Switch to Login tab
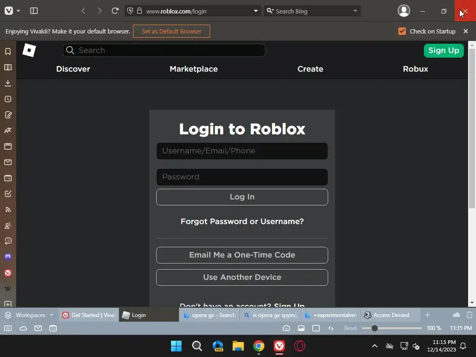 pos(149,315)
